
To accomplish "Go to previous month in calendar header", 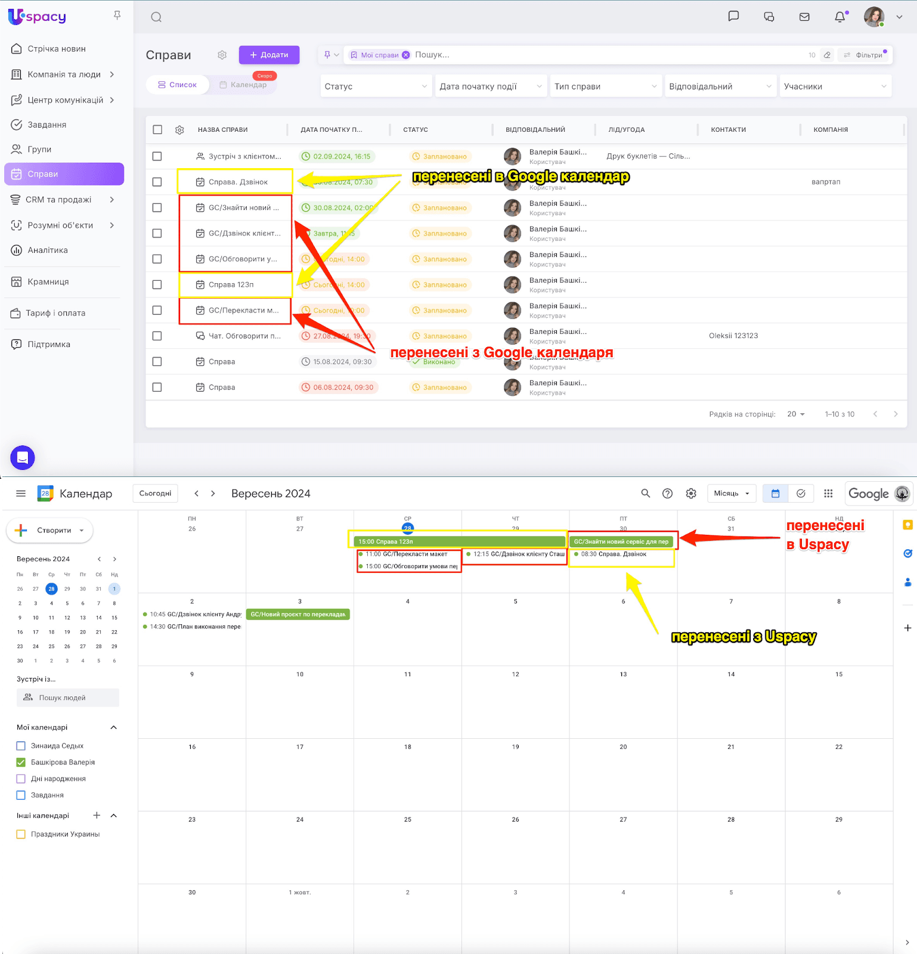I will 197,494.
